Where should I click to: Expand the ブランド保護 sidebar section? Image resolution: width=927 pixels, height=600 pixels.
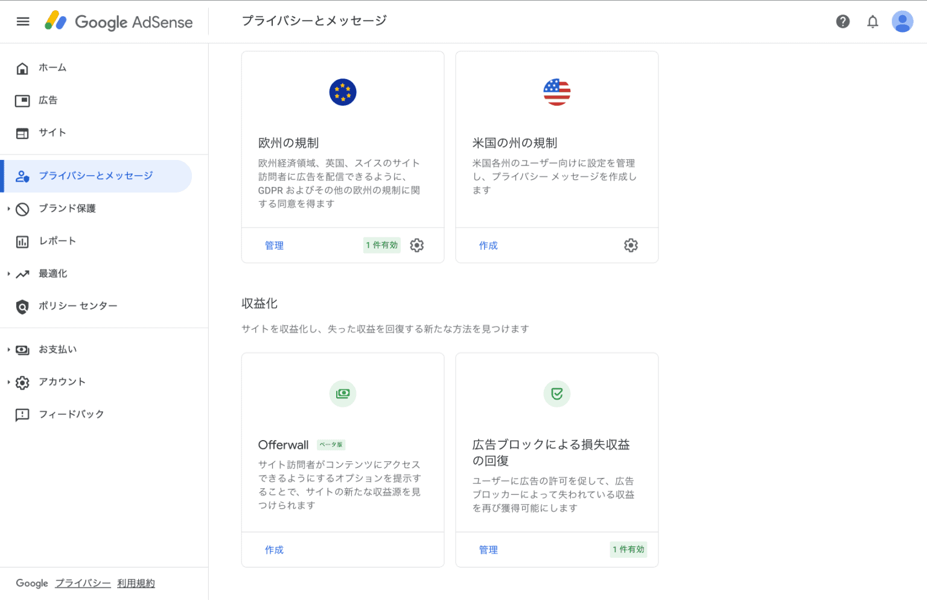[x=8, y=208]
